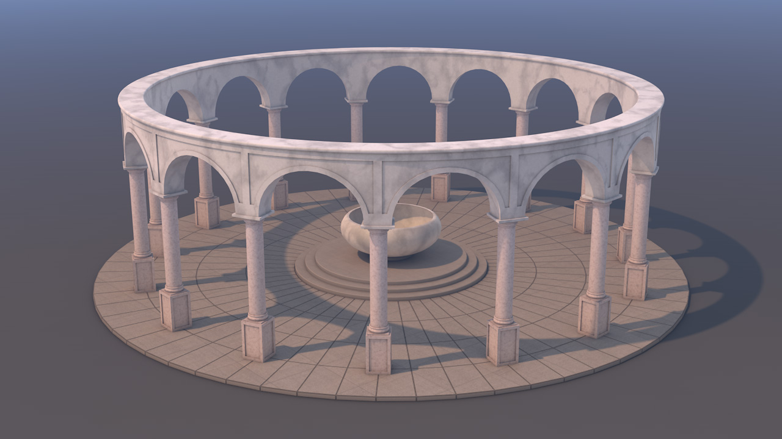The image size is (782, 439).
Task: Select the capital atop the front center column
Action: (x=378, y=224)
